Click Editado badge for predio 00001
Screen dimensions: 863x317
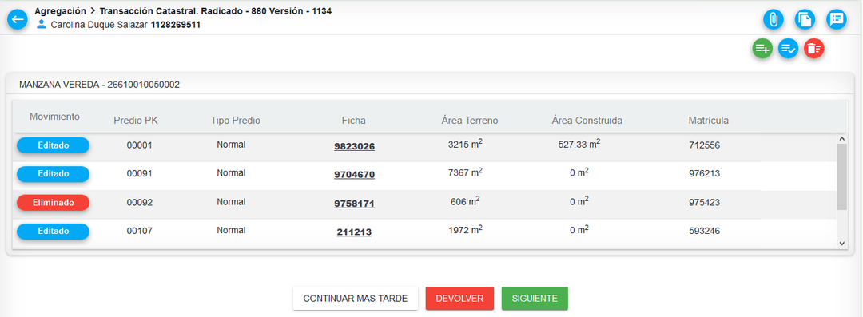coord(54,145)
